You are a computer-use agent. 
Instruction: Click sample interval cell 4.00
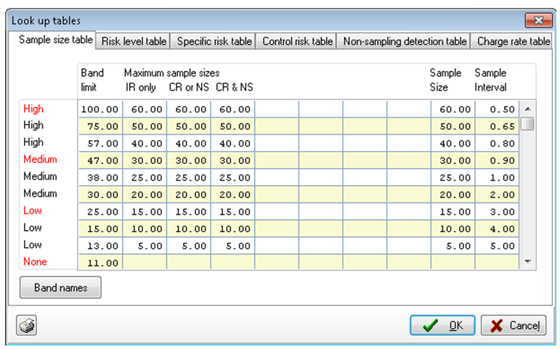coord(497,229)
